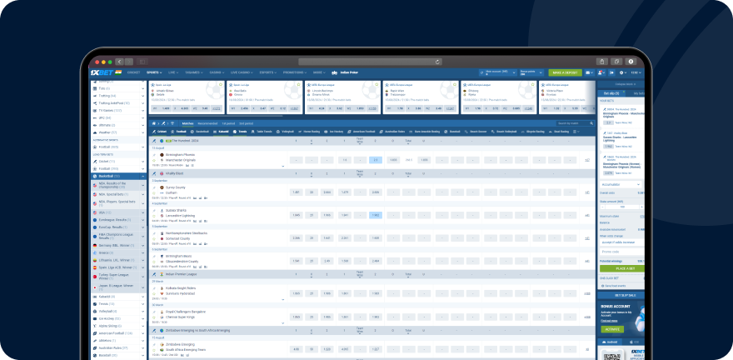Click CRICKET in the top navigation
The image size is (733, 360).
point(134,72)
